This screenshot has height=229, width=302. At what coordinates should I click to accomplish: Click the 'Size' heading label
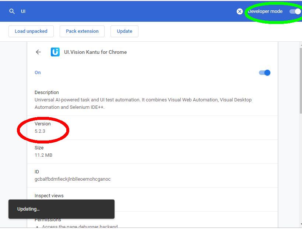(39, 148)
